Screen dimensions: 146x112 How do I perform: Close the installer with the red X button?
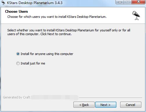coord(138,2)
